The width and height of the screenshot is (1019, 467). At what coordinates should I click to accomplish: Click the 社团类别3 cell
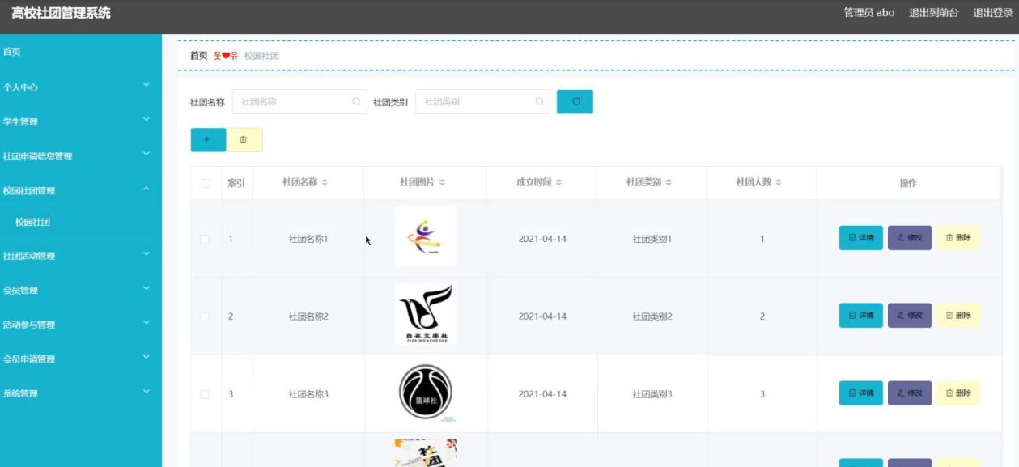pyautogui.click(x=652, y=394)
